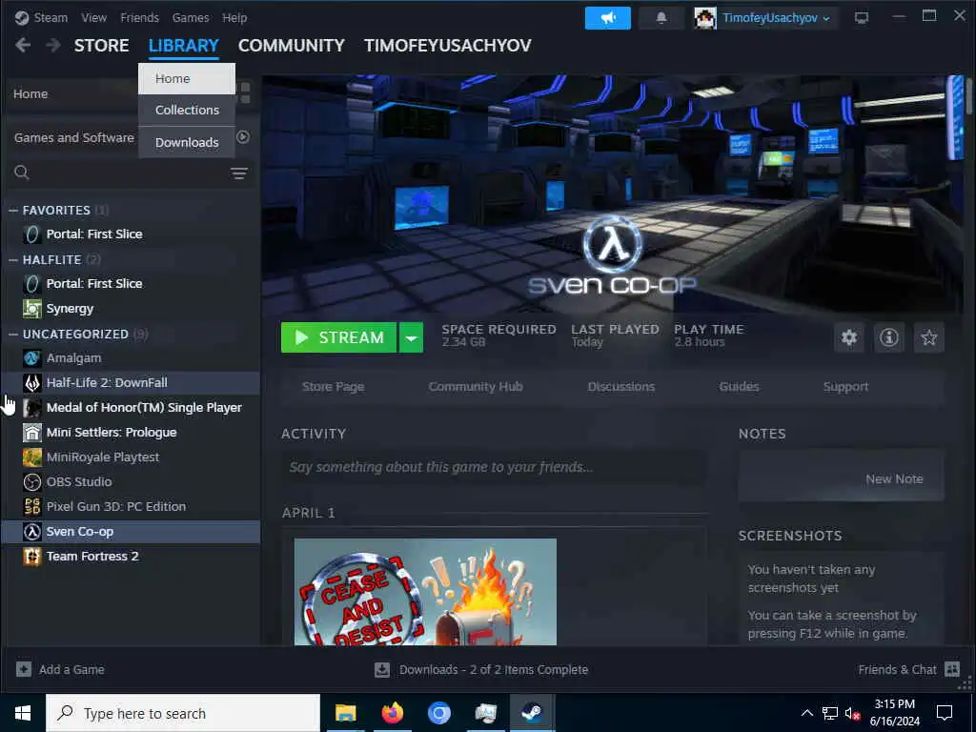This screenshot has height=732, width=976.
Task: Show game info via the info icon
Action: pos(889,337)
